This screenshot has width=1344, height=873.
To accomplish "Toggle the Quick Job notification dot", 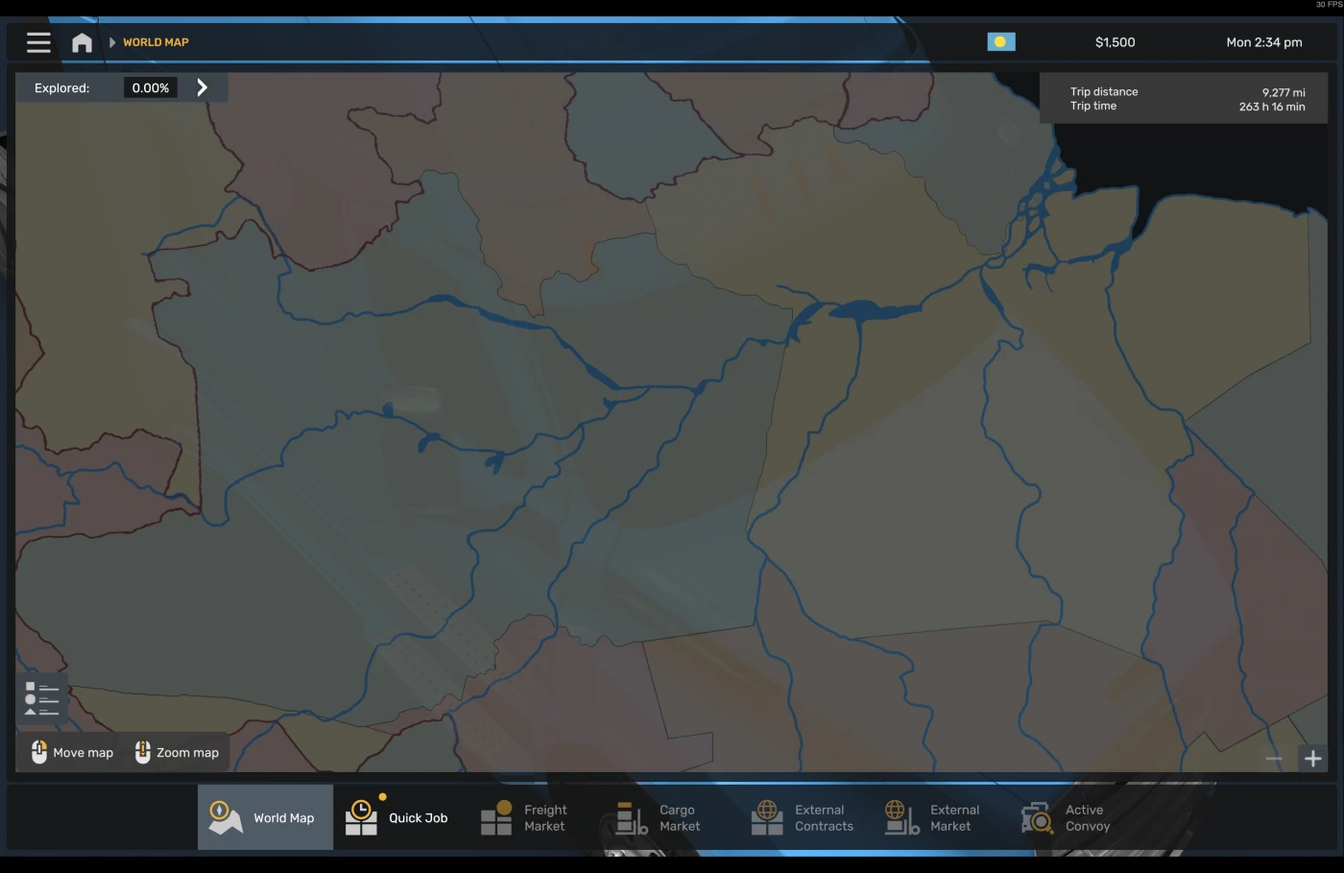I will (382, 795).
